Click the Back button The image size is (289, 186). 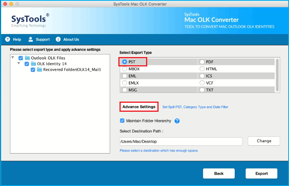(219, 173)
